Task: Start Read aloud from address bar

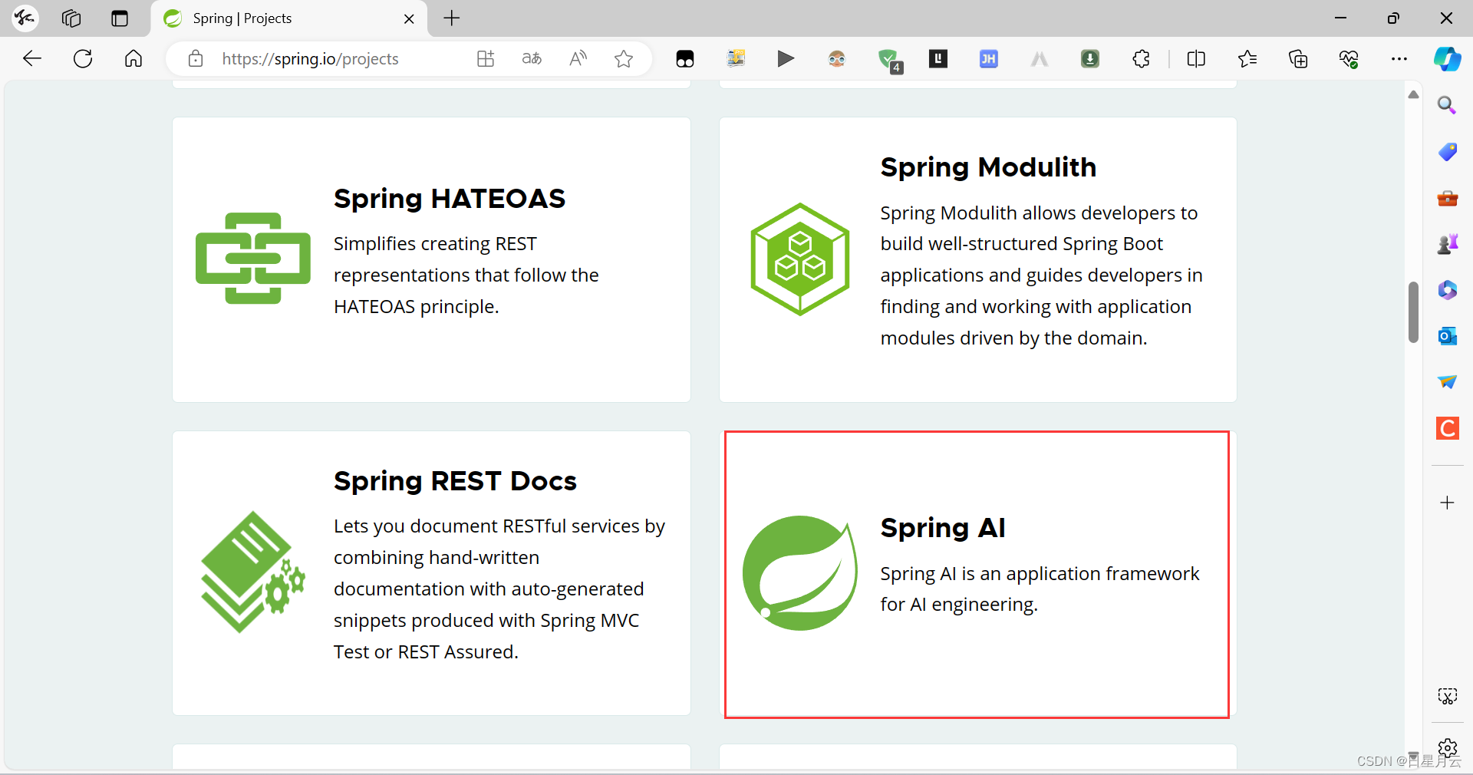Action: (x=578, y=58)
